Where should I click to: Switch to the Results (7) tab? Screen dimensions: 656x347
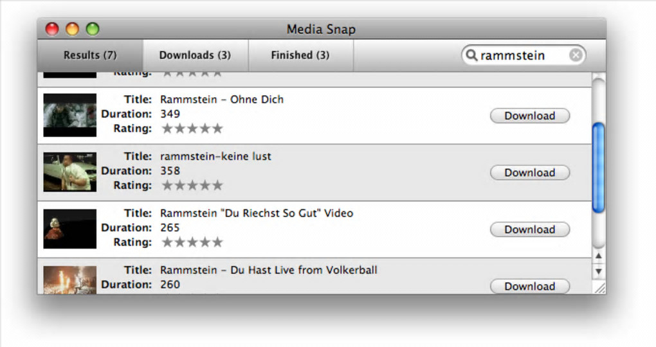point(90,55)
